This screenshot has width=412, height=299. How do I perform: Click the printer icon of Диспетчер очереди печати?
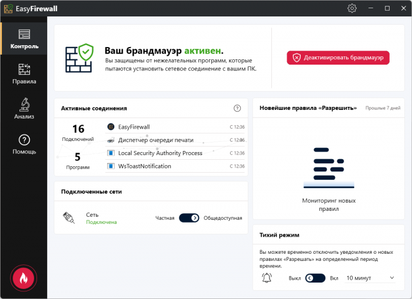(x=110, y=140)
